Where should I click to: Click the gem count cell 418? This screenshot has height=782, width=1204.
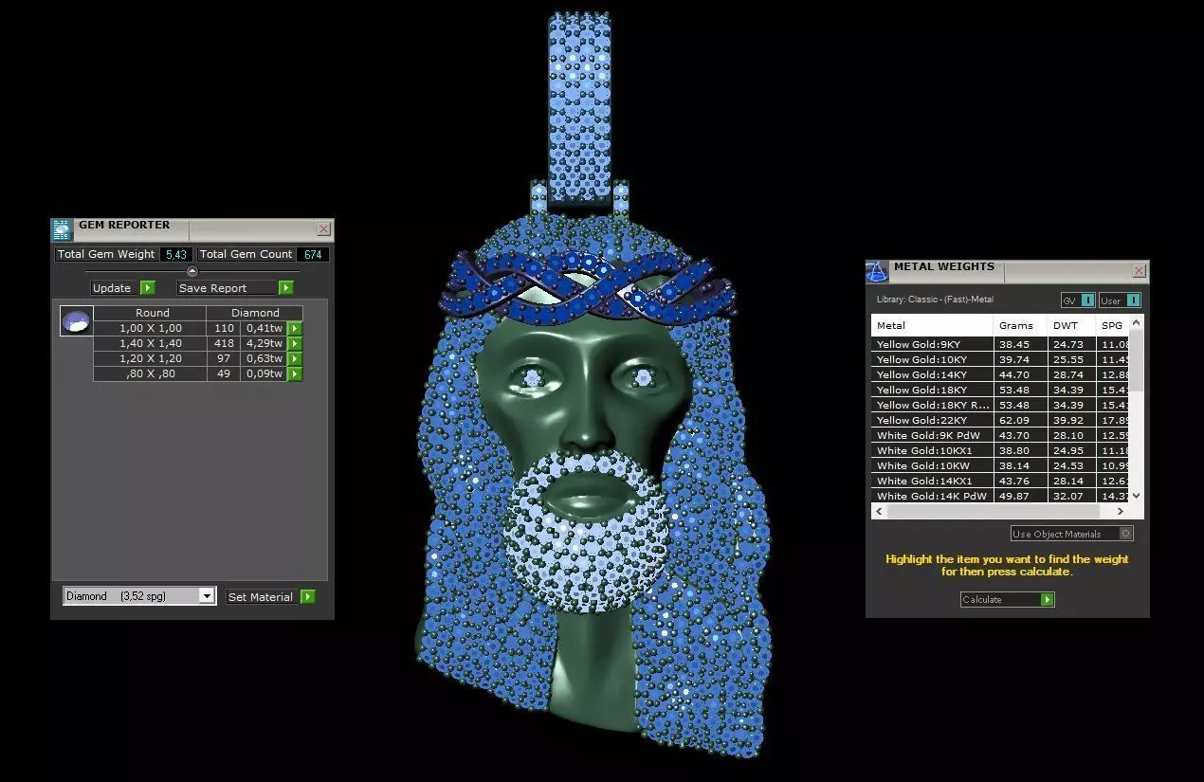pyautogui.click(x=224, y=343)
